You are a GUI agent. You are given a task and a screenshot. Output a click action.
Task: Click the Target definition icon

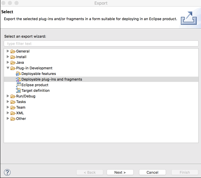point(18,90)
